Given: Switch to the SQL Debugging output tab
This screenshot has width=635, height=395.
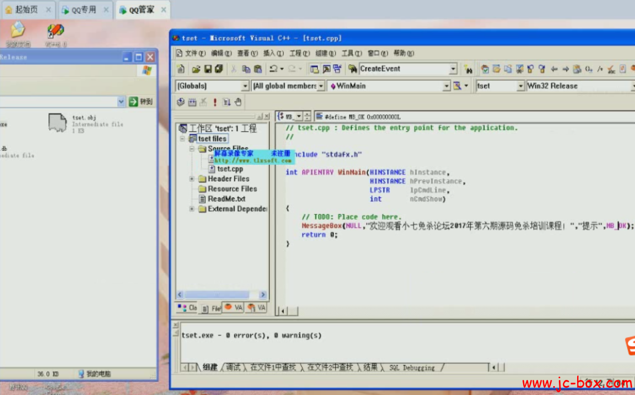Looking at the screenshot, I should (x=412, y=368).
